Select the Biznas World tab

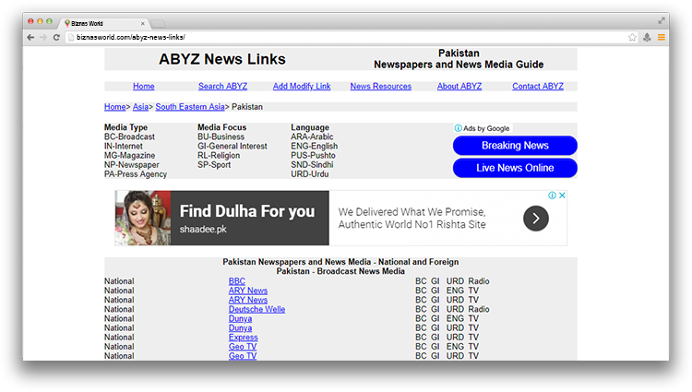tap(103, 23)
